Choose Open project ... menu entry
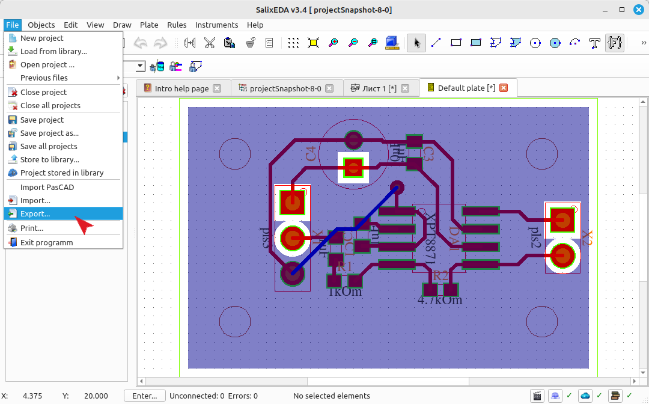The height and width of the screenshot is (404, 649). click(63, 64)
